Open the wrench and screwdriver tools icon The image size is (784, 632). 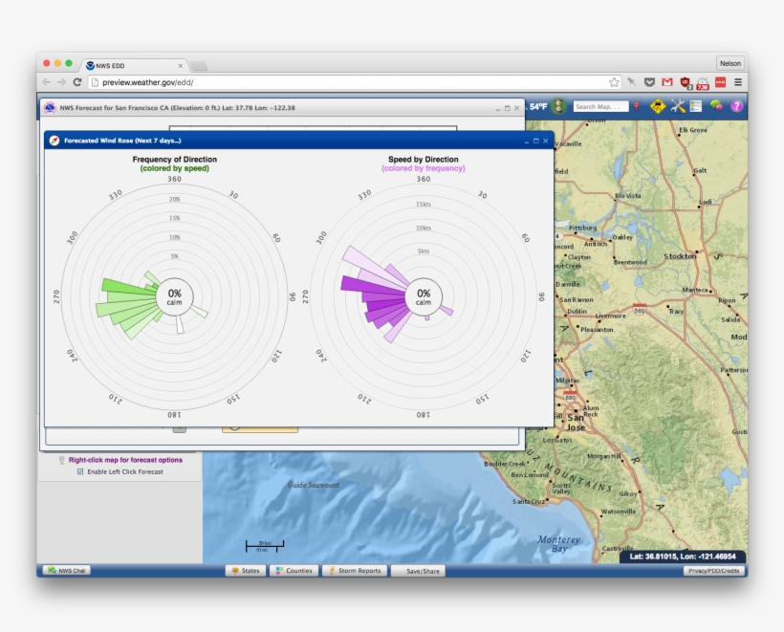pos(678,106)
